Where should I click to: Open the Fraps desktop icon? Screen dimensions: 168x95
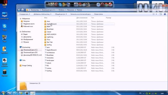pos(4,39)
